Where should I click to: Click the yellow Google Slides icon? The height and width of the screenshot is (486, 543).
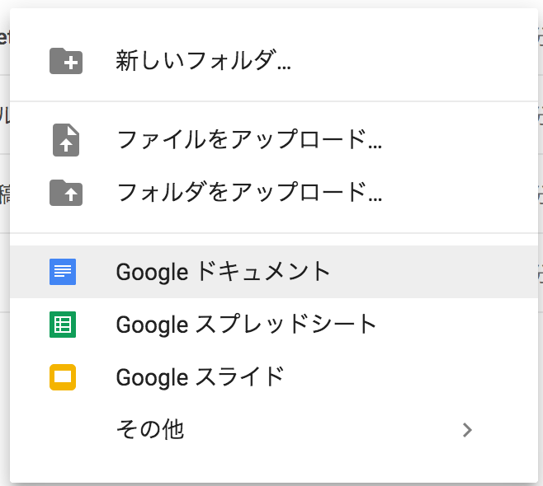click(63, 377)
